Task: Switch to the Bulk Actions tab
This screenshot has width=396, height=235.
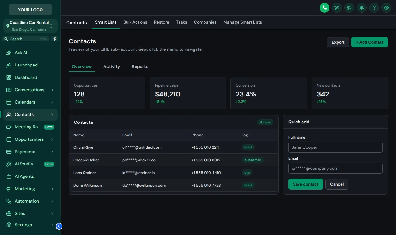Action: (x=135, y=22)
